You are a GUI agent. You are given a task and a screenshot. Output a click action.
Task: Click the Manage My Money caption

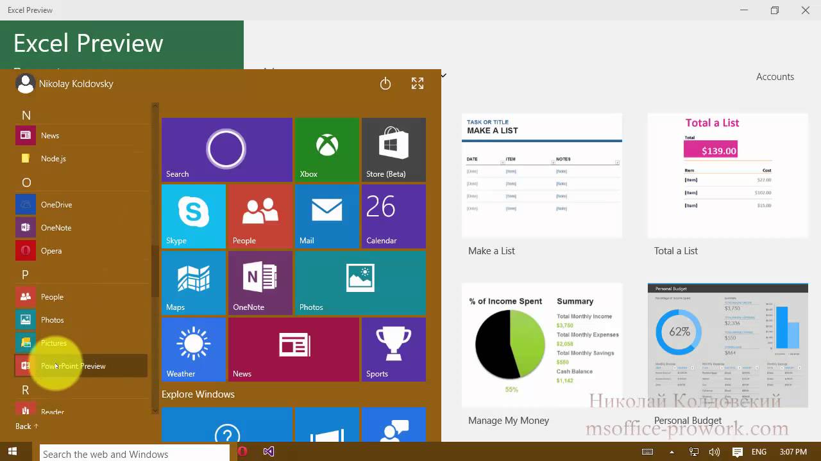(509, 421)
